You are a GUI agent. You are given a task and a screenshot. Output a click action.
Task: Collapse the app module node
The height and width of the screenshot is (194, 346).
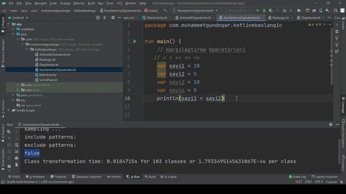click(x=9, y=24)
